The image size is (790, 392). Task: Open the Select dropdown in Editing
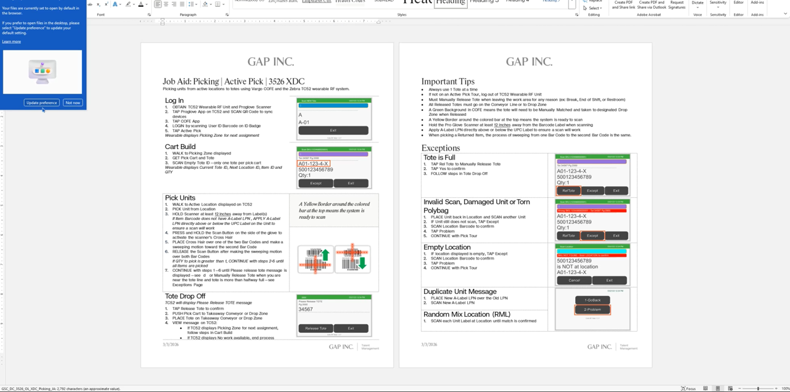pyautogui.click(x=594, y=8)
